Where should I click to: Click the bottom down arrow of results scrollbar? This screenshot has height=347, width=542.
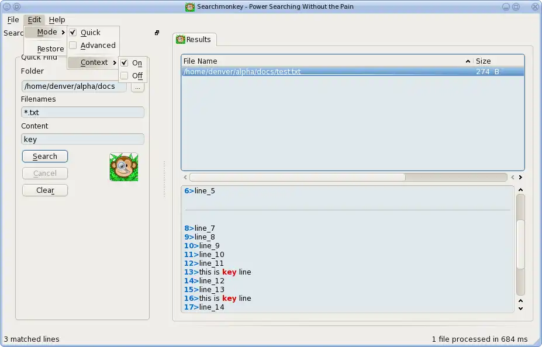pyautogui.click(x=520, y=308)
